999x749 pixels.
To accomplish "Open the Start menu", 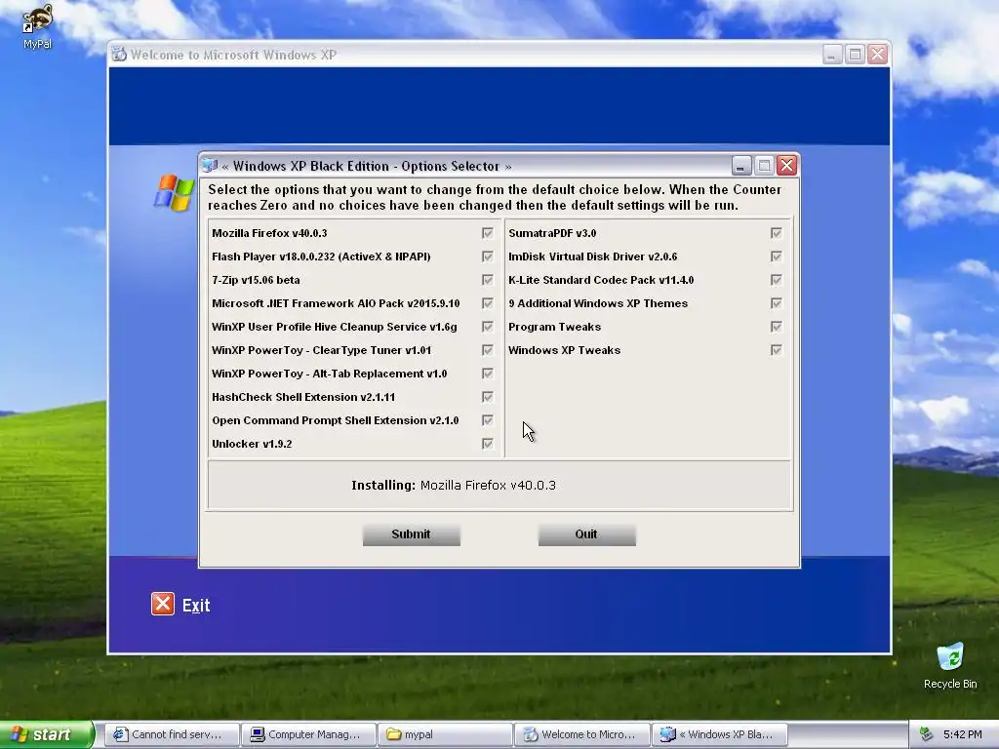I will (47, 734).
